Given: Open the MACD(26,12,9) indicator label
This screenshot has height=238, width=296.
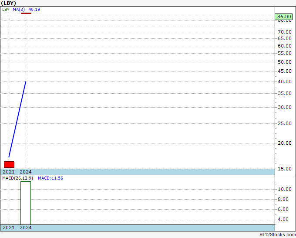Looking at the screenshot, I should (x=17, y=178).
